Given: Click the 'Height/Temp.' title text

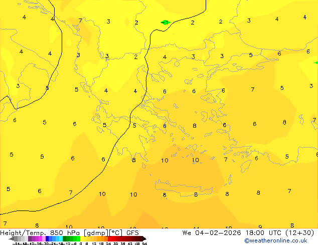Looking at the screenshot, I should [x=23, y=233].
